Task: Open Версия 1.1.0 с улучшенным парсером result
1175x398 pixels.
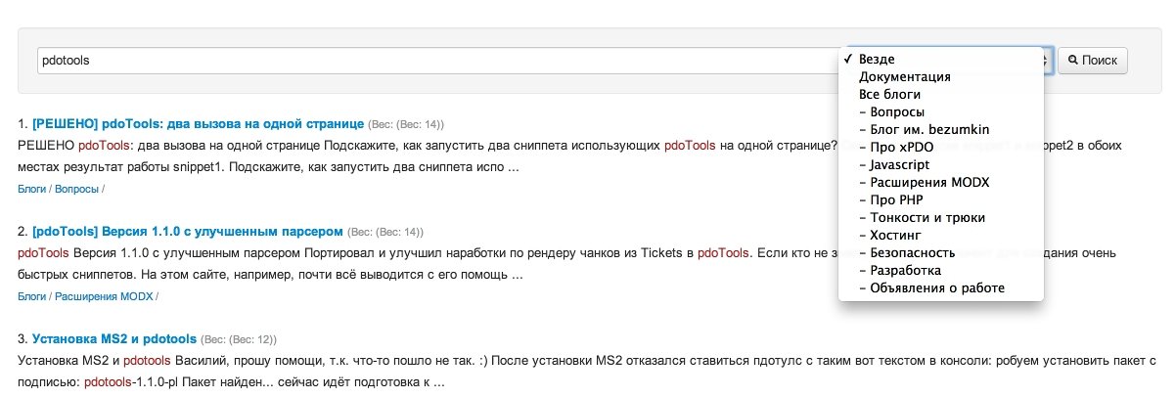Action: (x=187, y=232)
